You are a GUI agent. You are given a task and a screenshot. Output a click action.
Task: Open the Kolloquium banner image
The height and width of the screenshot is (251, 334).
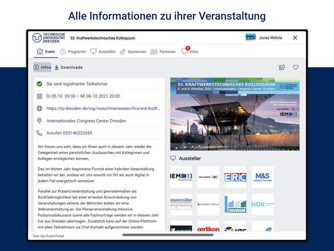coord(235,114)
